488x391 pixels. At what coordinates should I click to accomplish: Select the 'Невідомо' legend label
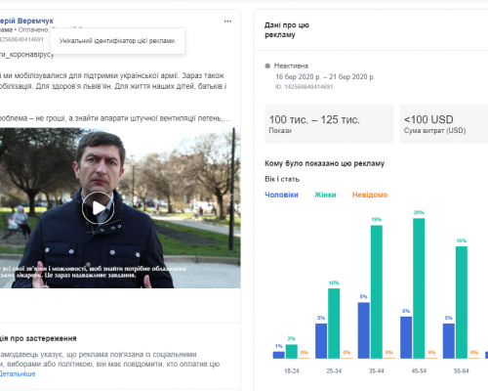coord(370,195)
